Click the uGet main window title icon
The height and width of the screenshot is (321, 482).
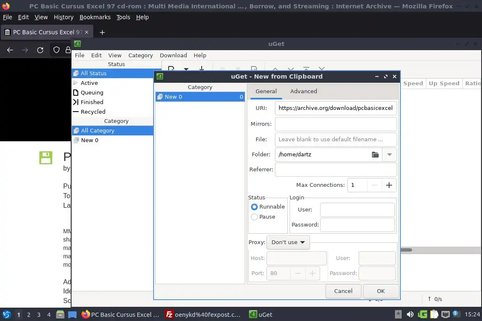point(77,44)
